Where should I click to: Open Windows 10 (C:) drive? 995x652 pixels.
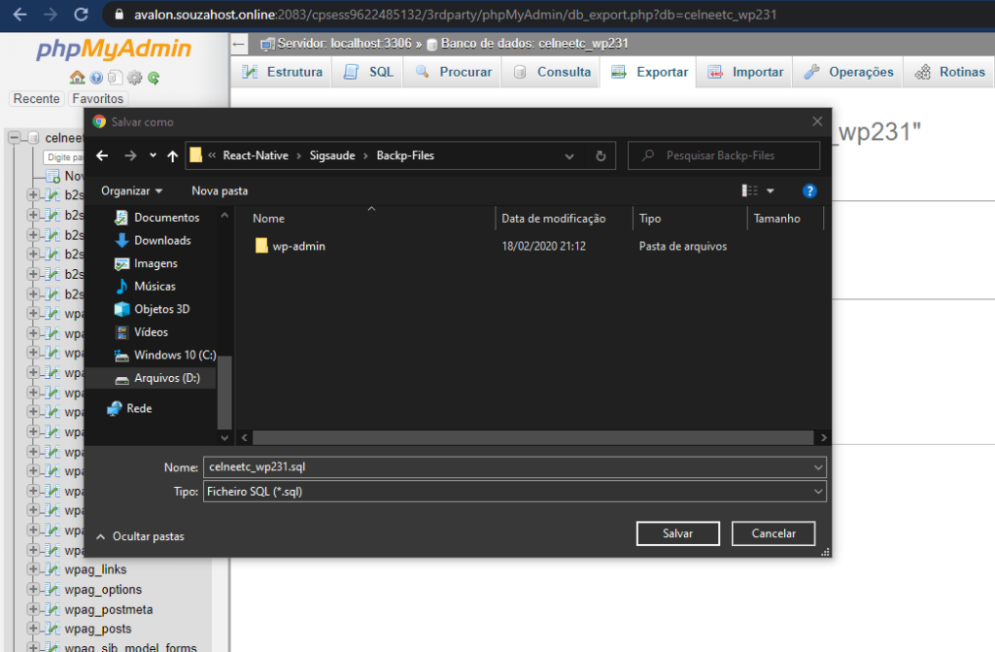pyautogui.click(x=175, y=355)
